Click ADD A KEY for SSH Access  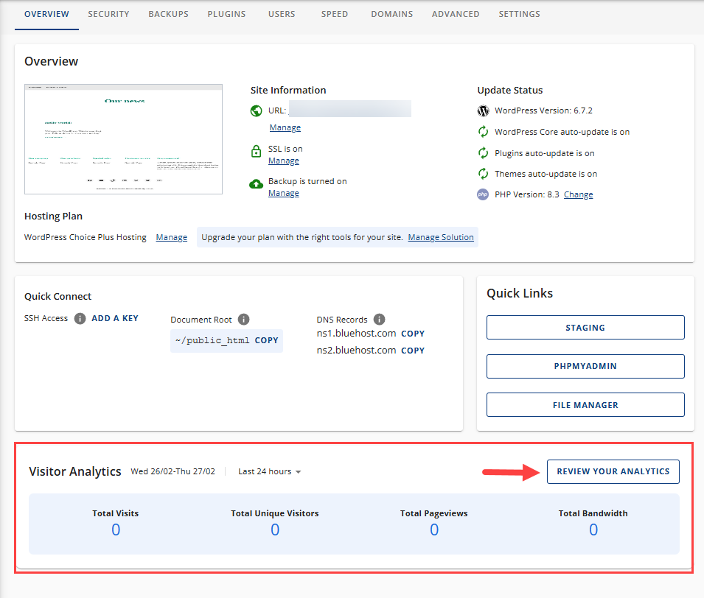115,318
